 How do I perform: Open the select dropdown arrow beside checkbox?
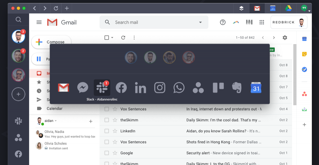[x=112, y=38]
